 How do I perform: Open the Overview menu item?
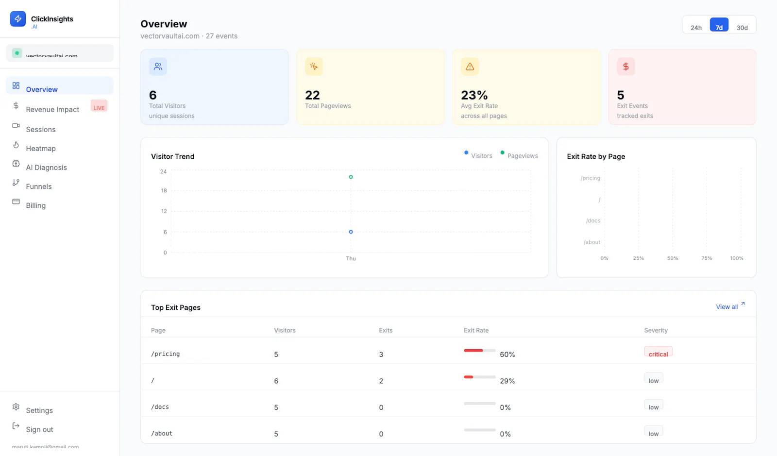60,86
